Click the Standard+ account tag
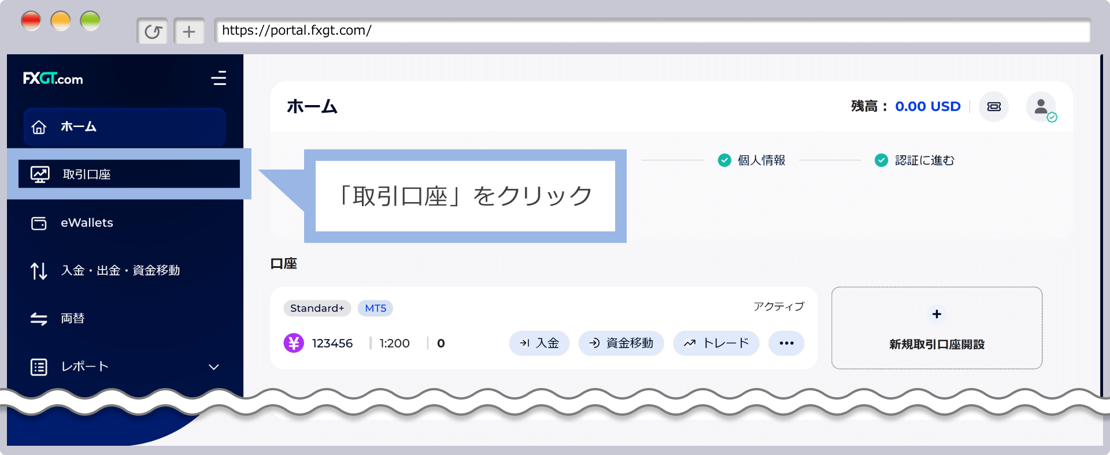The width and height of the screenshot is (1110, 455). pyautogui.click(x=317, y=308)
